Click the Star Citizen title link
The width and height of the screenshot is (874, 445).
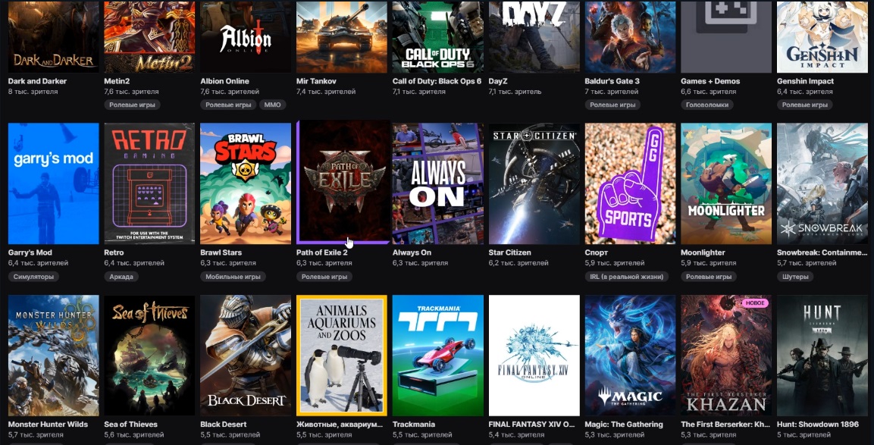pyautogui.click(x=510, y=252)
